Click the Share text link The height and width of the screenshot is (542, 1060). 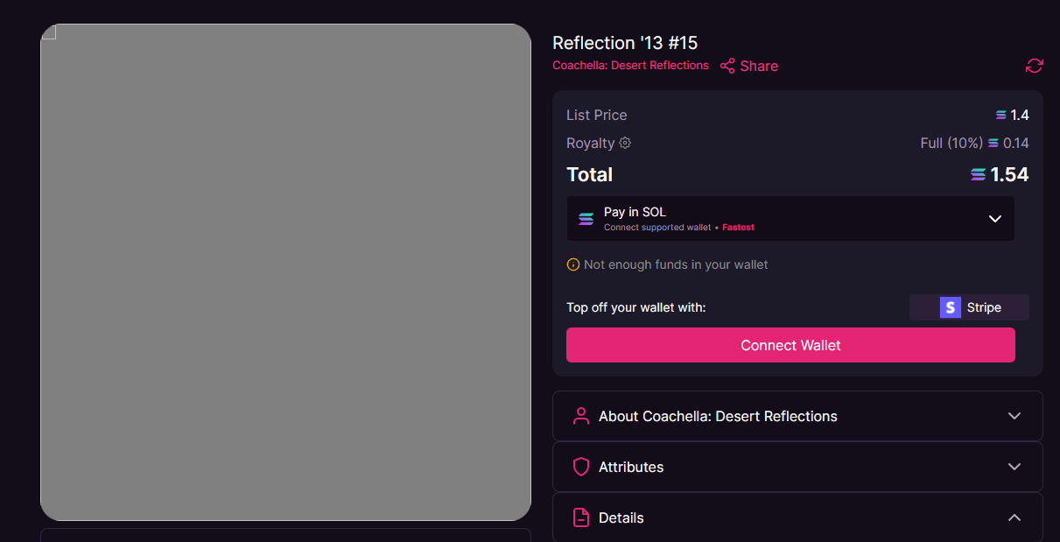[x=759, y=66]
